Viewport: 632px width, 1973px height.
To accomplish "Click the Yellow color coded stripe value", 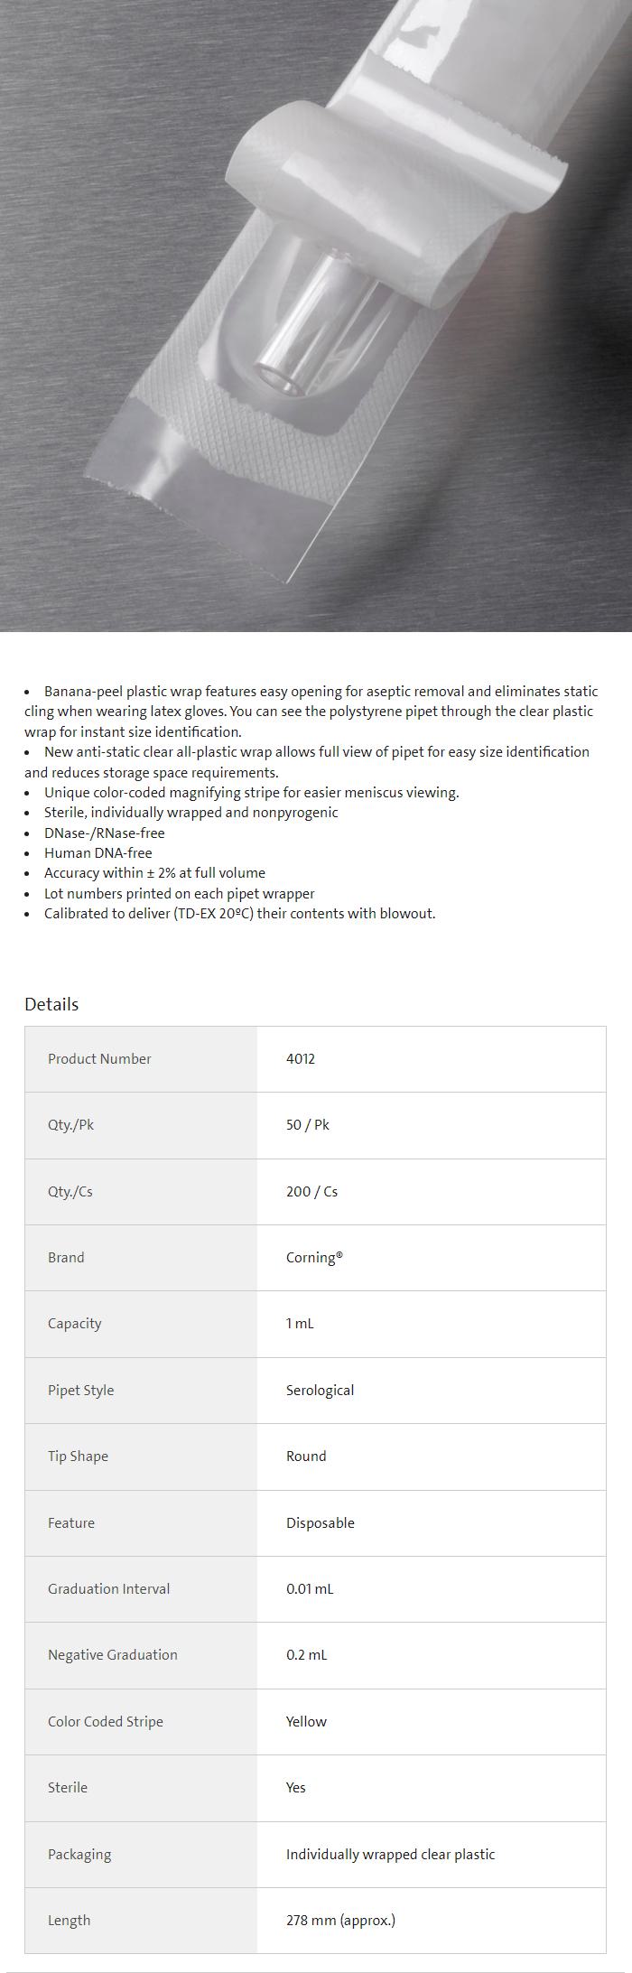I will point(306,1721).
